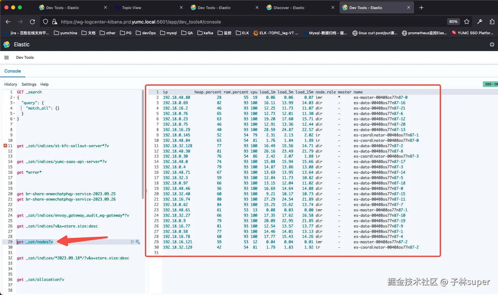Open the help icon in Elastic header
Image resolution: width=498 pixels, height=295 pixels.
492,44
